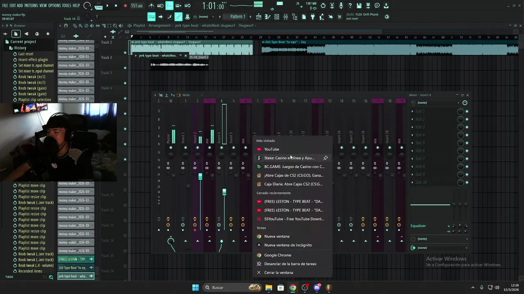Image resolution: width=524 pixels, height=294 pixels.
Task: Open the metronome toggle icon
Action: [x=151, y=6]
